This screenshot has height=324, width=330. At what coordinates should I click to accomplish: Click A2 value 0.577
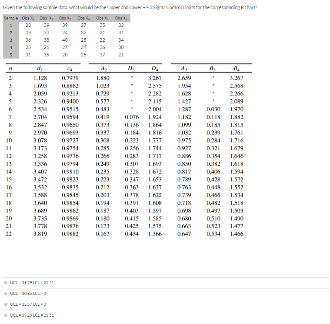tap(103, 101)
